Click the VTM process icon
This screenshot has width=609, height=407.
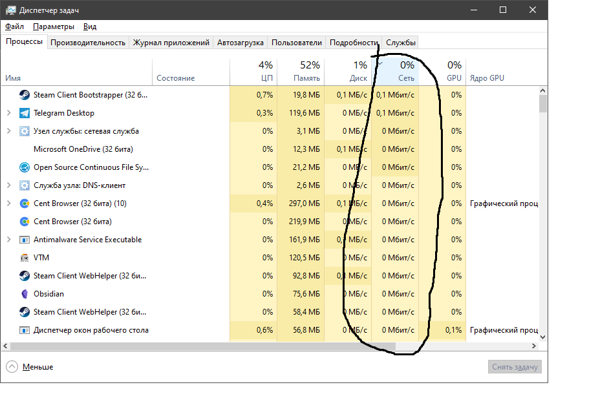25,258
